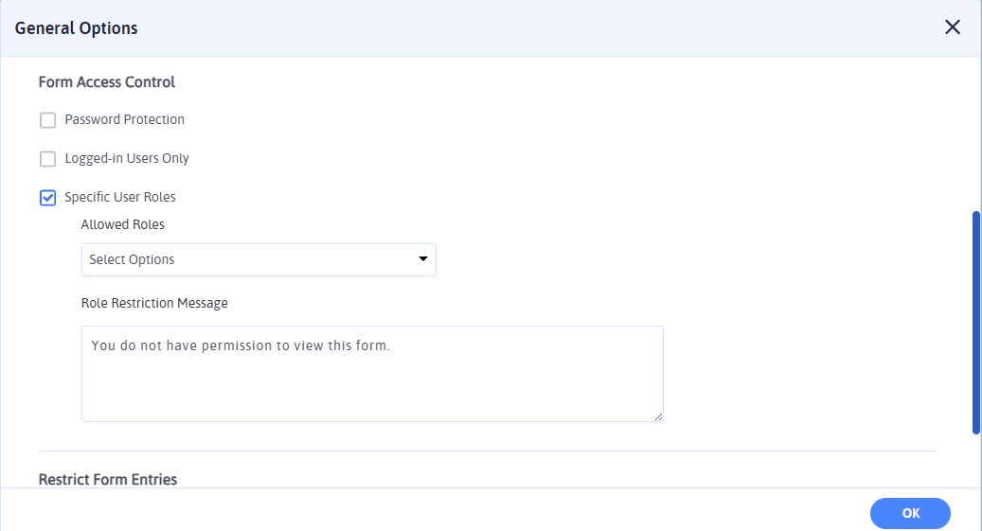Enable the Password Protection checkbox

point(48,120)
